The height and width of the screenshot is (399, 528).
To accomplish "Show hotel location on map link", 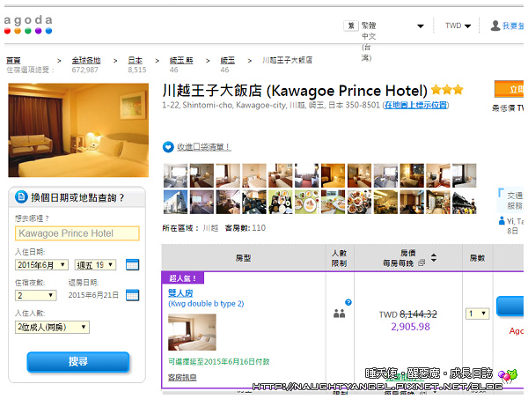I will tap(416, 105).
